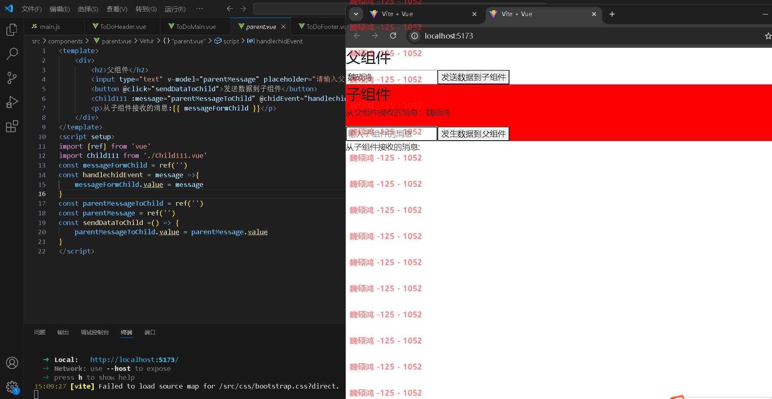This screenshot has width=772, height=399.
Task: Click the VS Code logo icon
Action: click(9, 8)
